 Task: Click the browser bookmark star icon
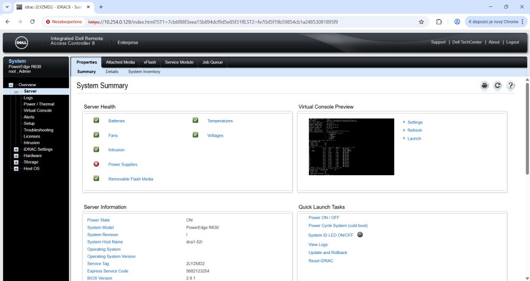(x=421, y=22)
